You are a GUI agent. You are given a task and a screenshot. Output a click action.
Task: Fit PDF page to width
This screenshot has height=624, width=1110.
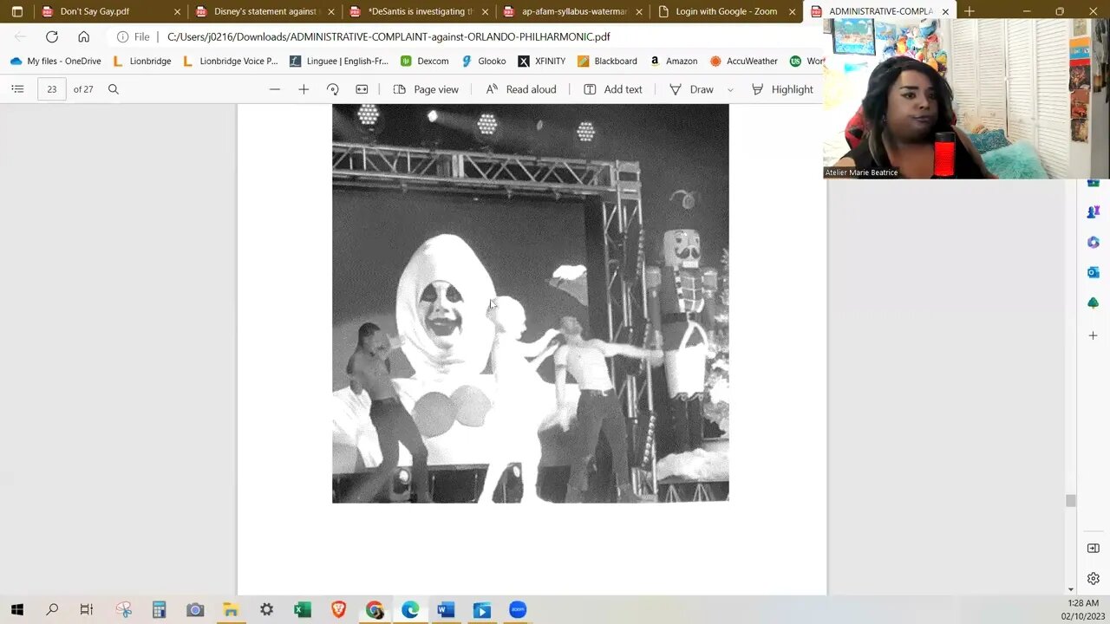pos(362,89)
